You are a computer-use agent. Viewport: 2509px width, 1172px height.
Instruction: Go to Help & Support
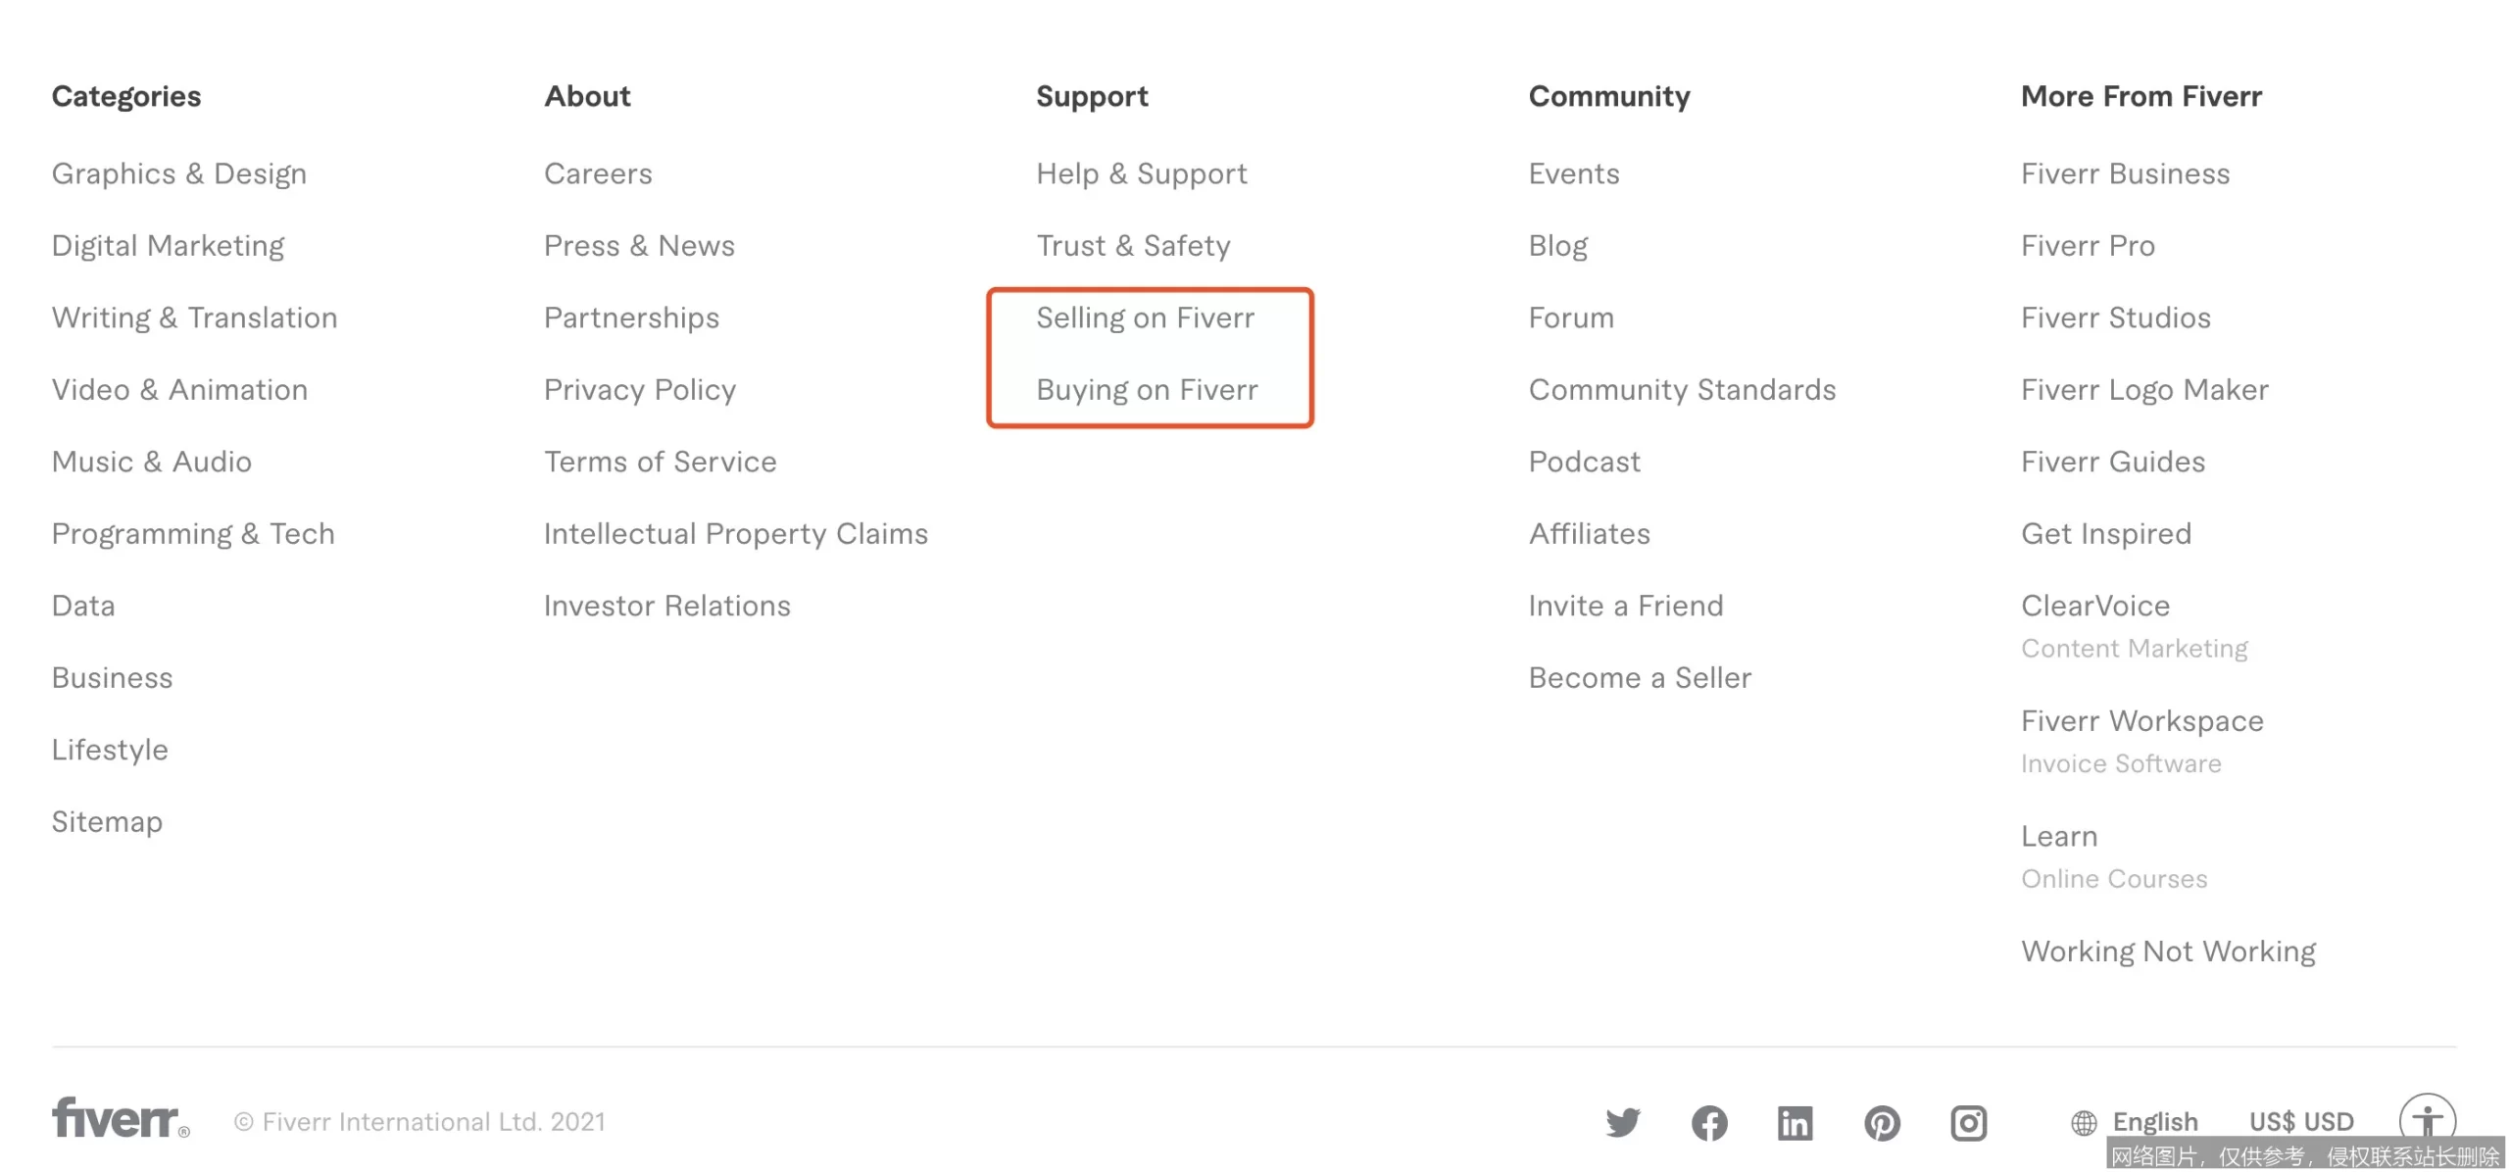click(x=1141, y=173)
